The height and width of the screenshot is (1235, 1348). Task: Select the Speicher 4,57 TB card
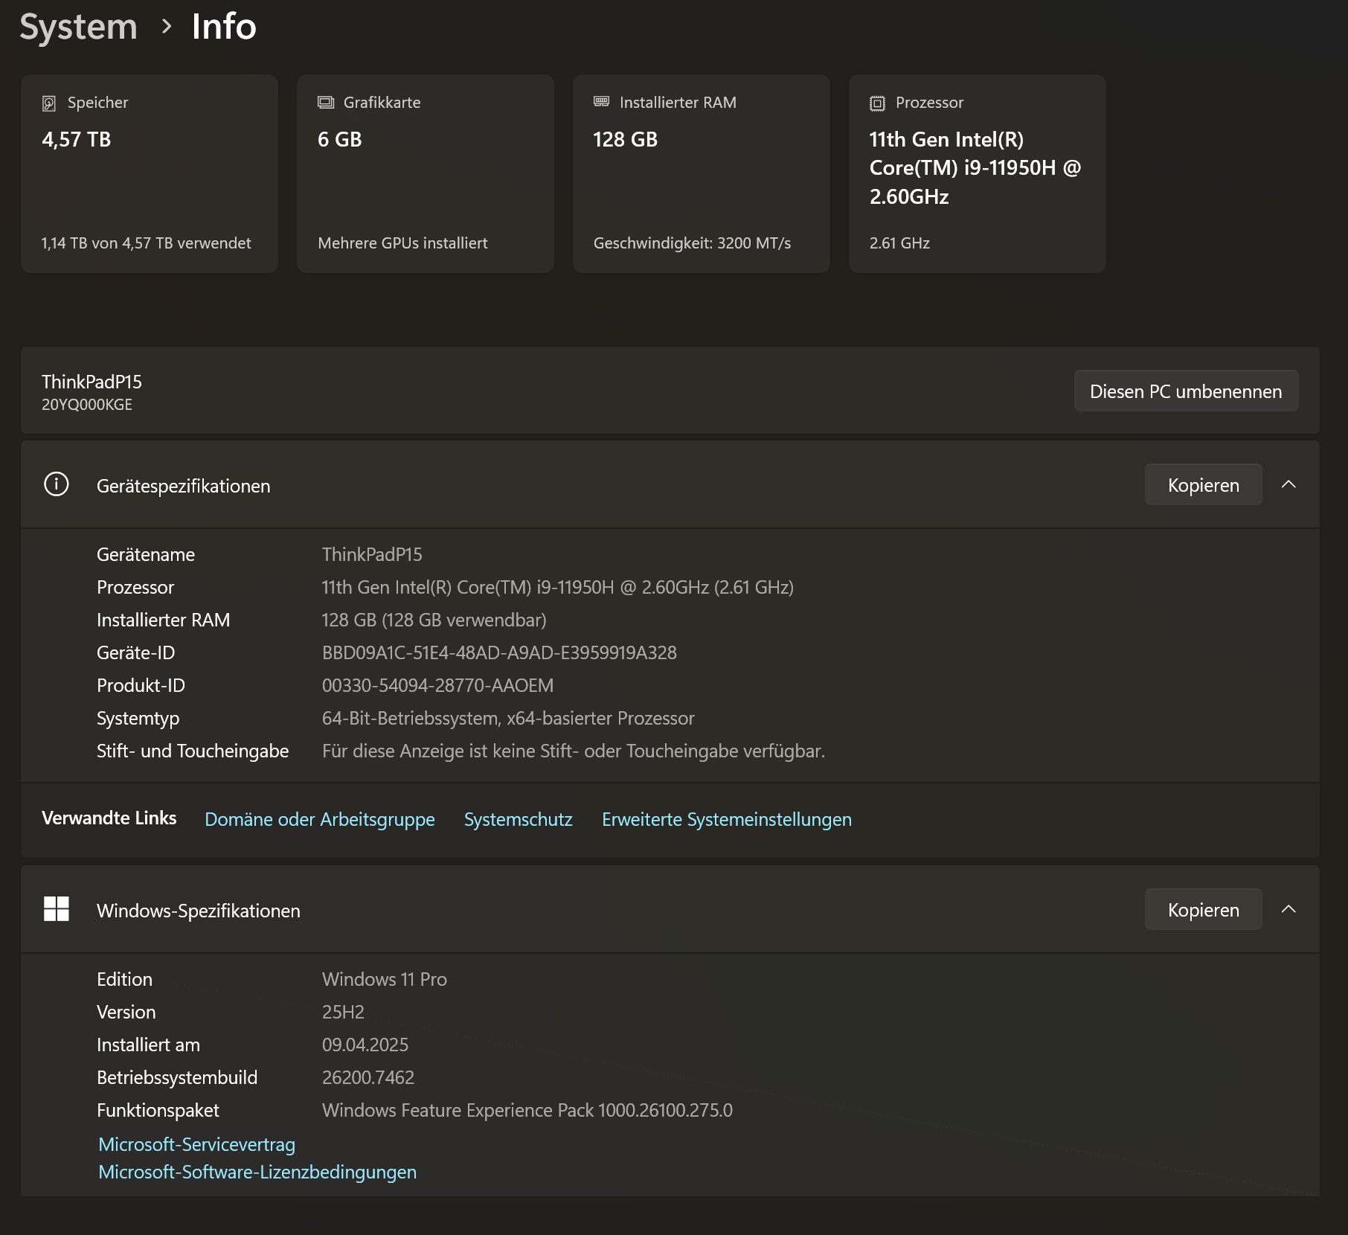point(150,173)
